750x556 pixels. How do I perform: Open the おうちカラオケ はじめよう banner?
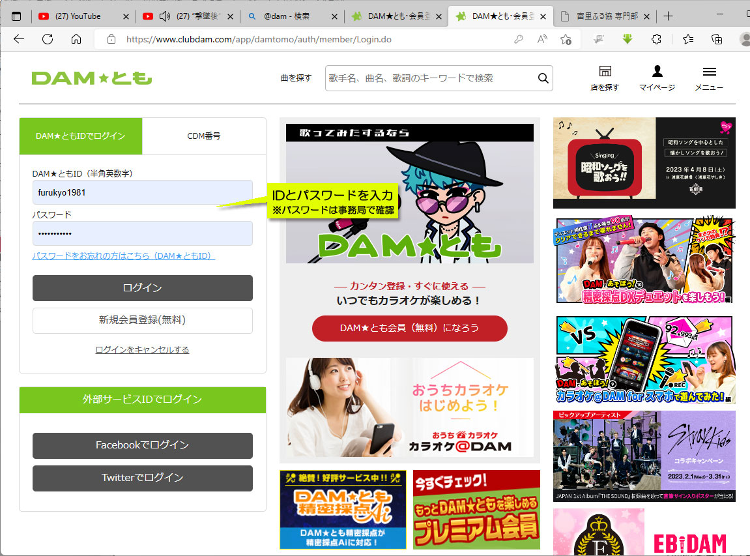pyautogui.click(x=409, y=407)
